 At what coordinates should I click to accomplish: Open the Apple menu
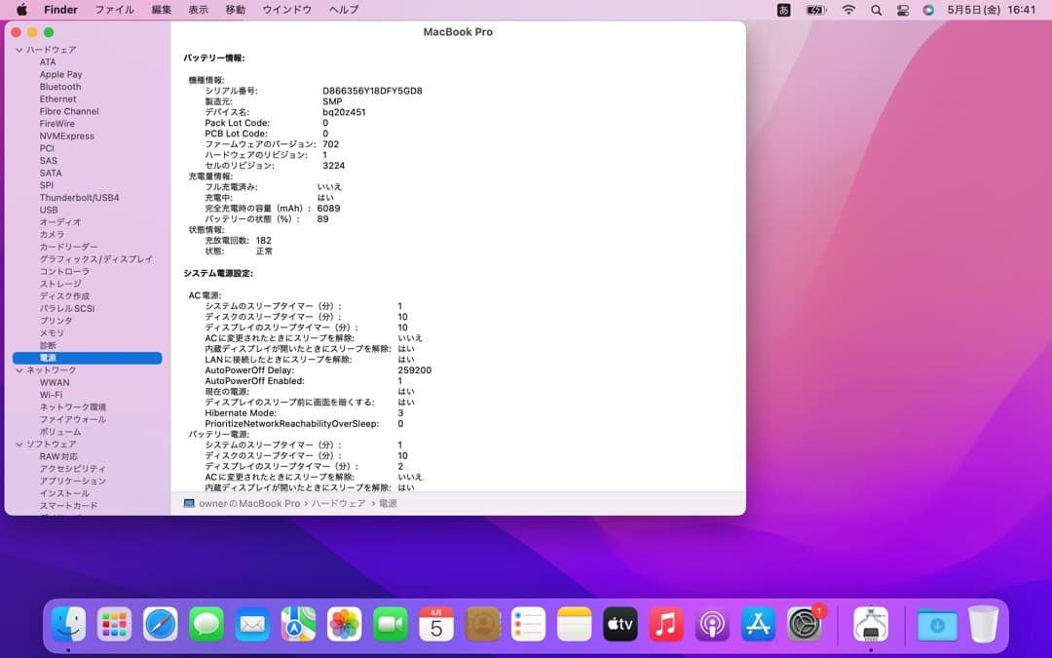coord(21,10)
